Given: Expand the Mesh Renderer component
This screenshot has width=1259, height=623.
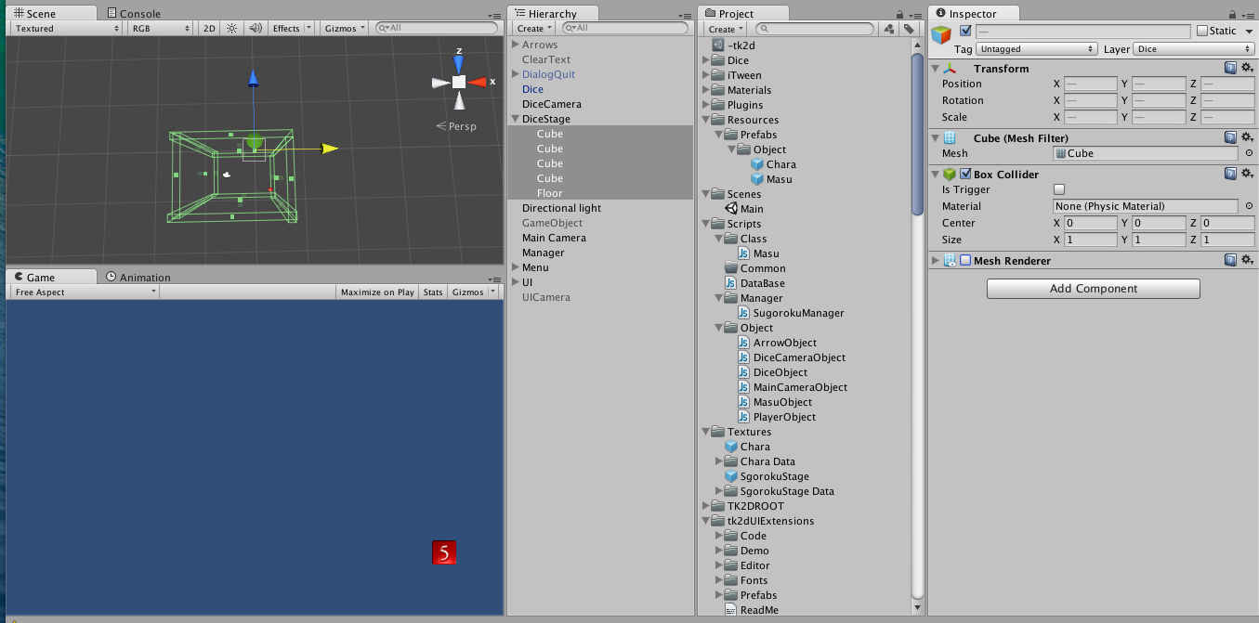Looking at the screenshot, I should [x=935, y=260].
